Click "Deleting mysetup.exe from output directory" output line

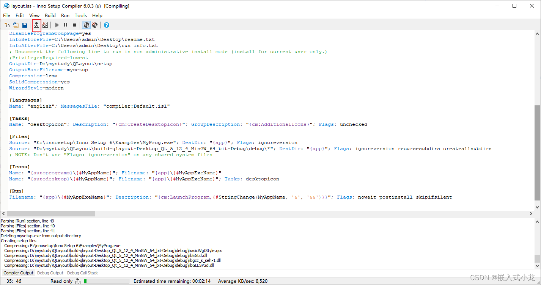41,236
